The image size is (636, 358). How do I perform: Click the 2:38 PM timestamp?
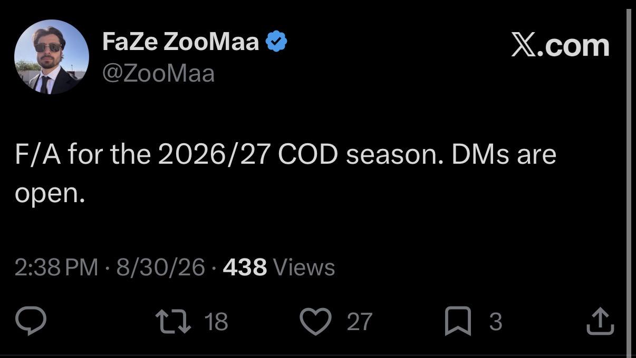click(x=56, y=267)
